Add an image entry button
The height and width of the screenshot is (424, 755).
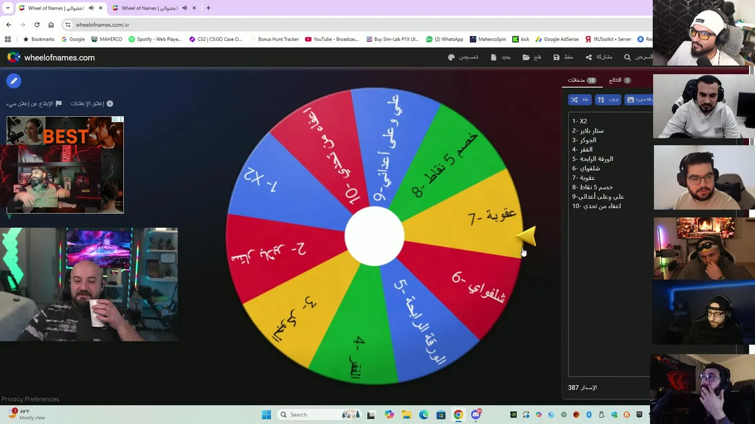(639, 100)
